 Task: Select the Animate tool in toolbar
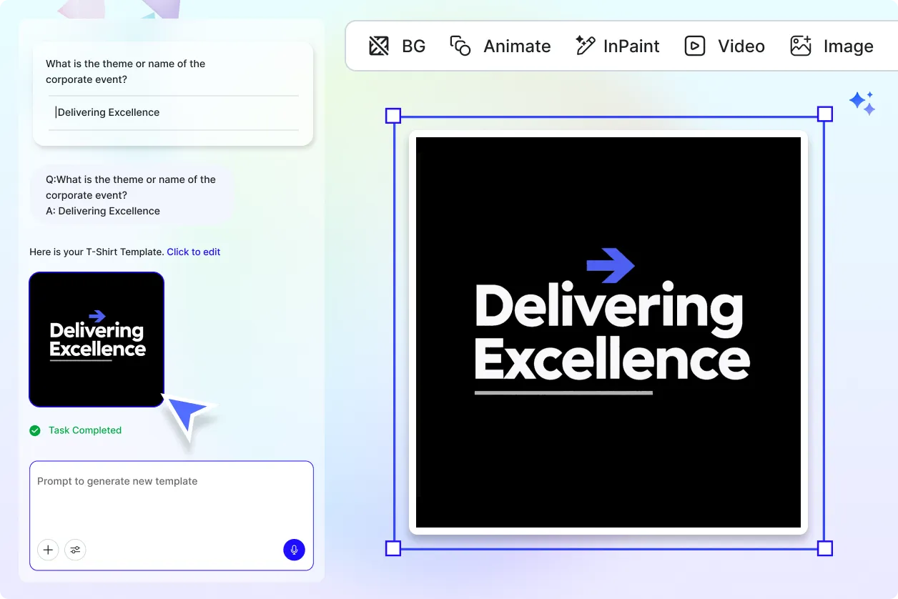pos(500,46)
